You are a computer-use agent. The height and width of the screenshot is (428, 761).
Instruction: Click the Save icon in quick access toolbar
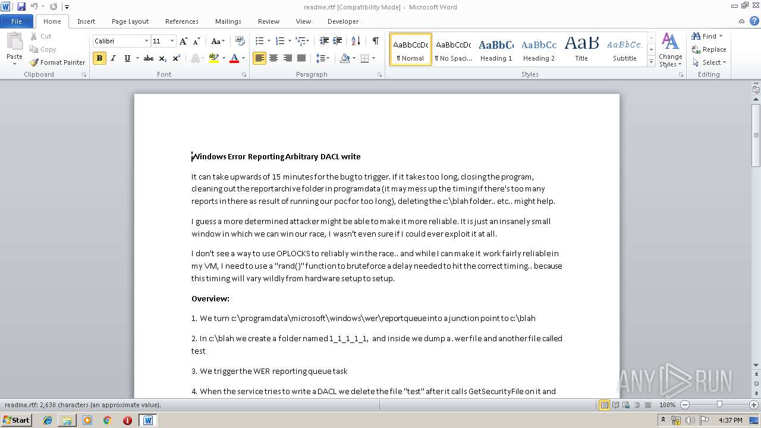(x=21, y=7)
